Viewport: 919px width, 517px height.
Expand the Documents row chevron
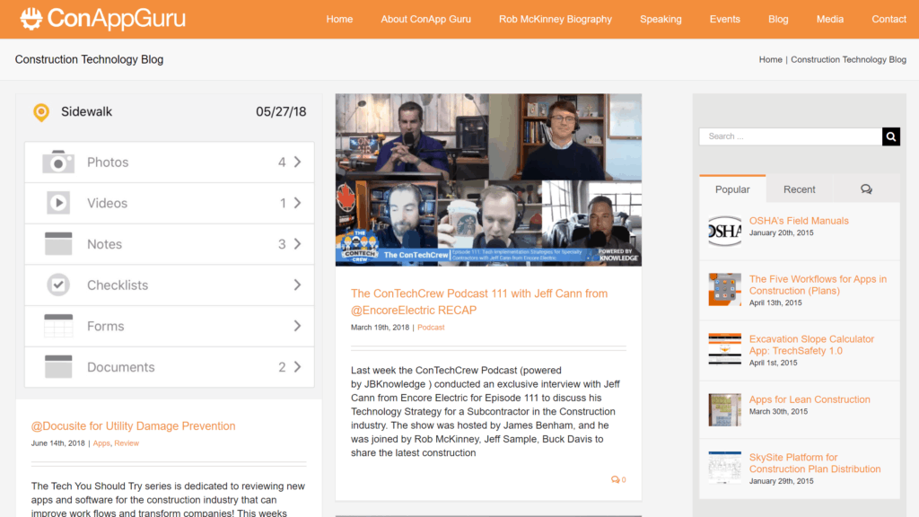pos(298,367)
